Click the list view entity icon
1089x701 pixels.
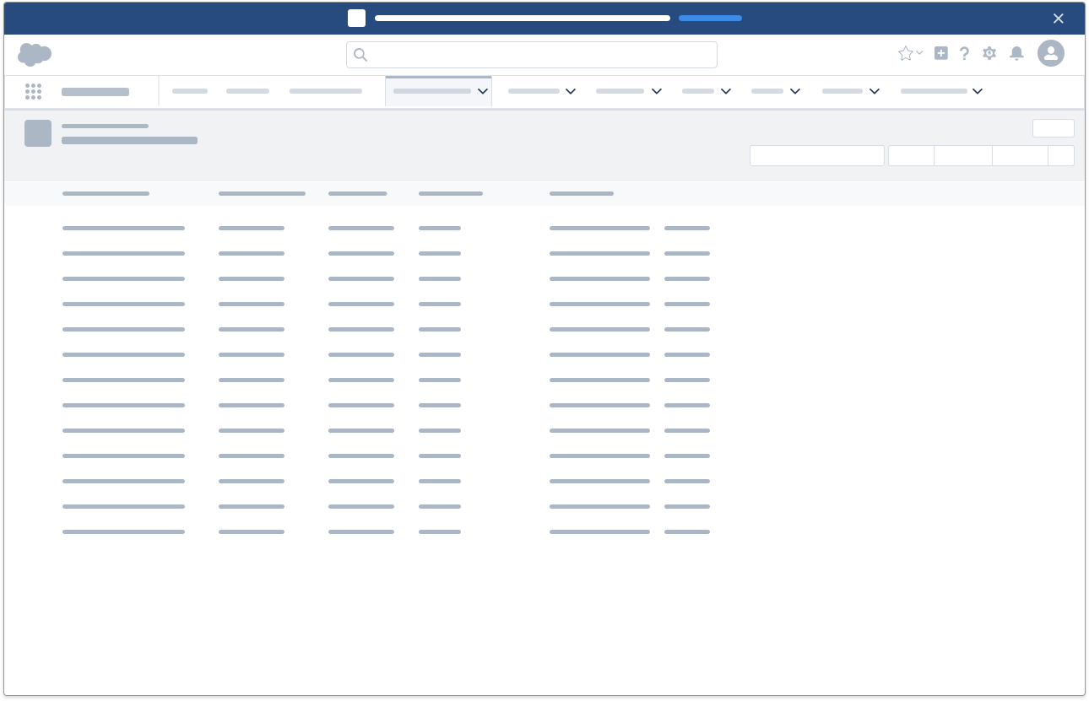pyautogui.click(x=38, y=133)
